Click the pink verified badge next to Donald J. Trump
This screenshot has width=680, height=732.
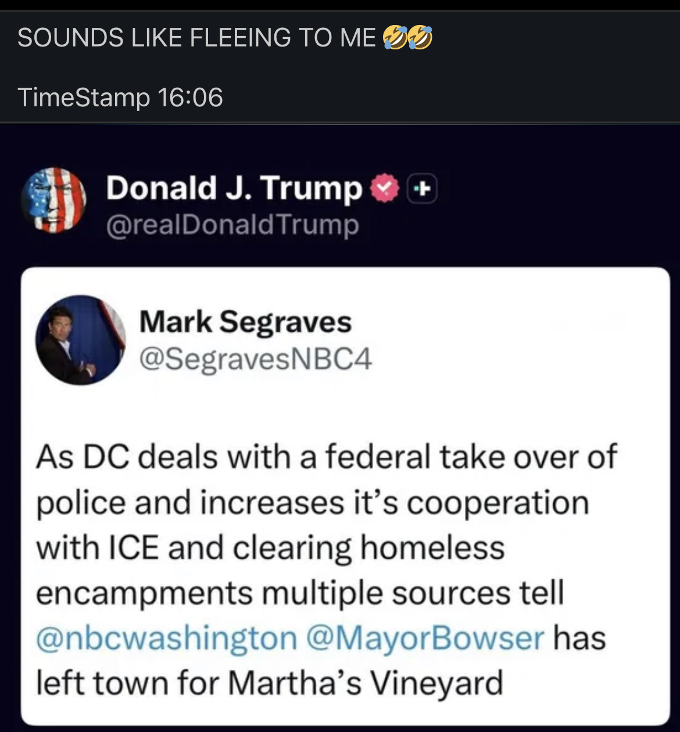tap(384, 187)
